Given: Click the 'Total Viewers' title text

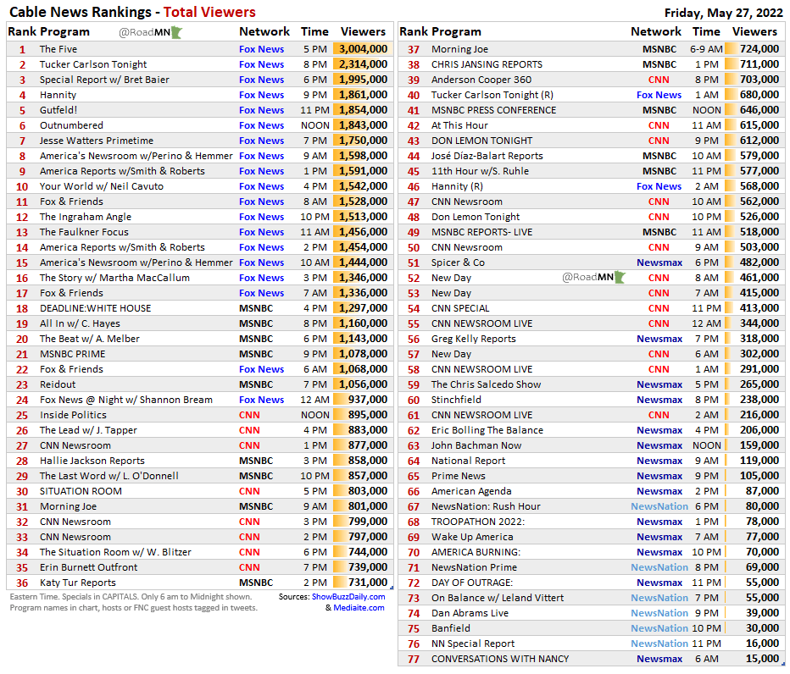Looking at the screenshot, I should pos(210,13).
